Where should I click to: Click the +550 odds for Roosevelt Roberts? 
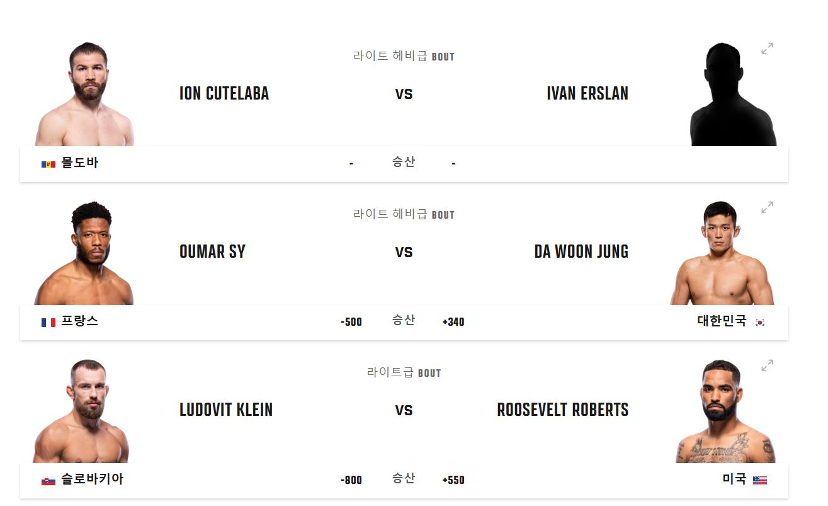point(453,480)
